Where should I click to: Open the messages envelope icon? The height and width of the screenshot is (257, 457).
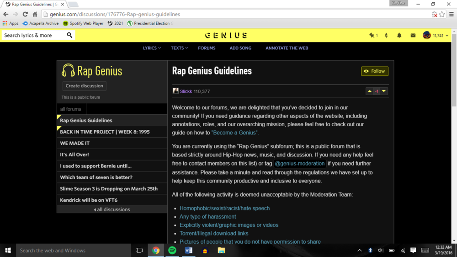(x=413, y=35)
